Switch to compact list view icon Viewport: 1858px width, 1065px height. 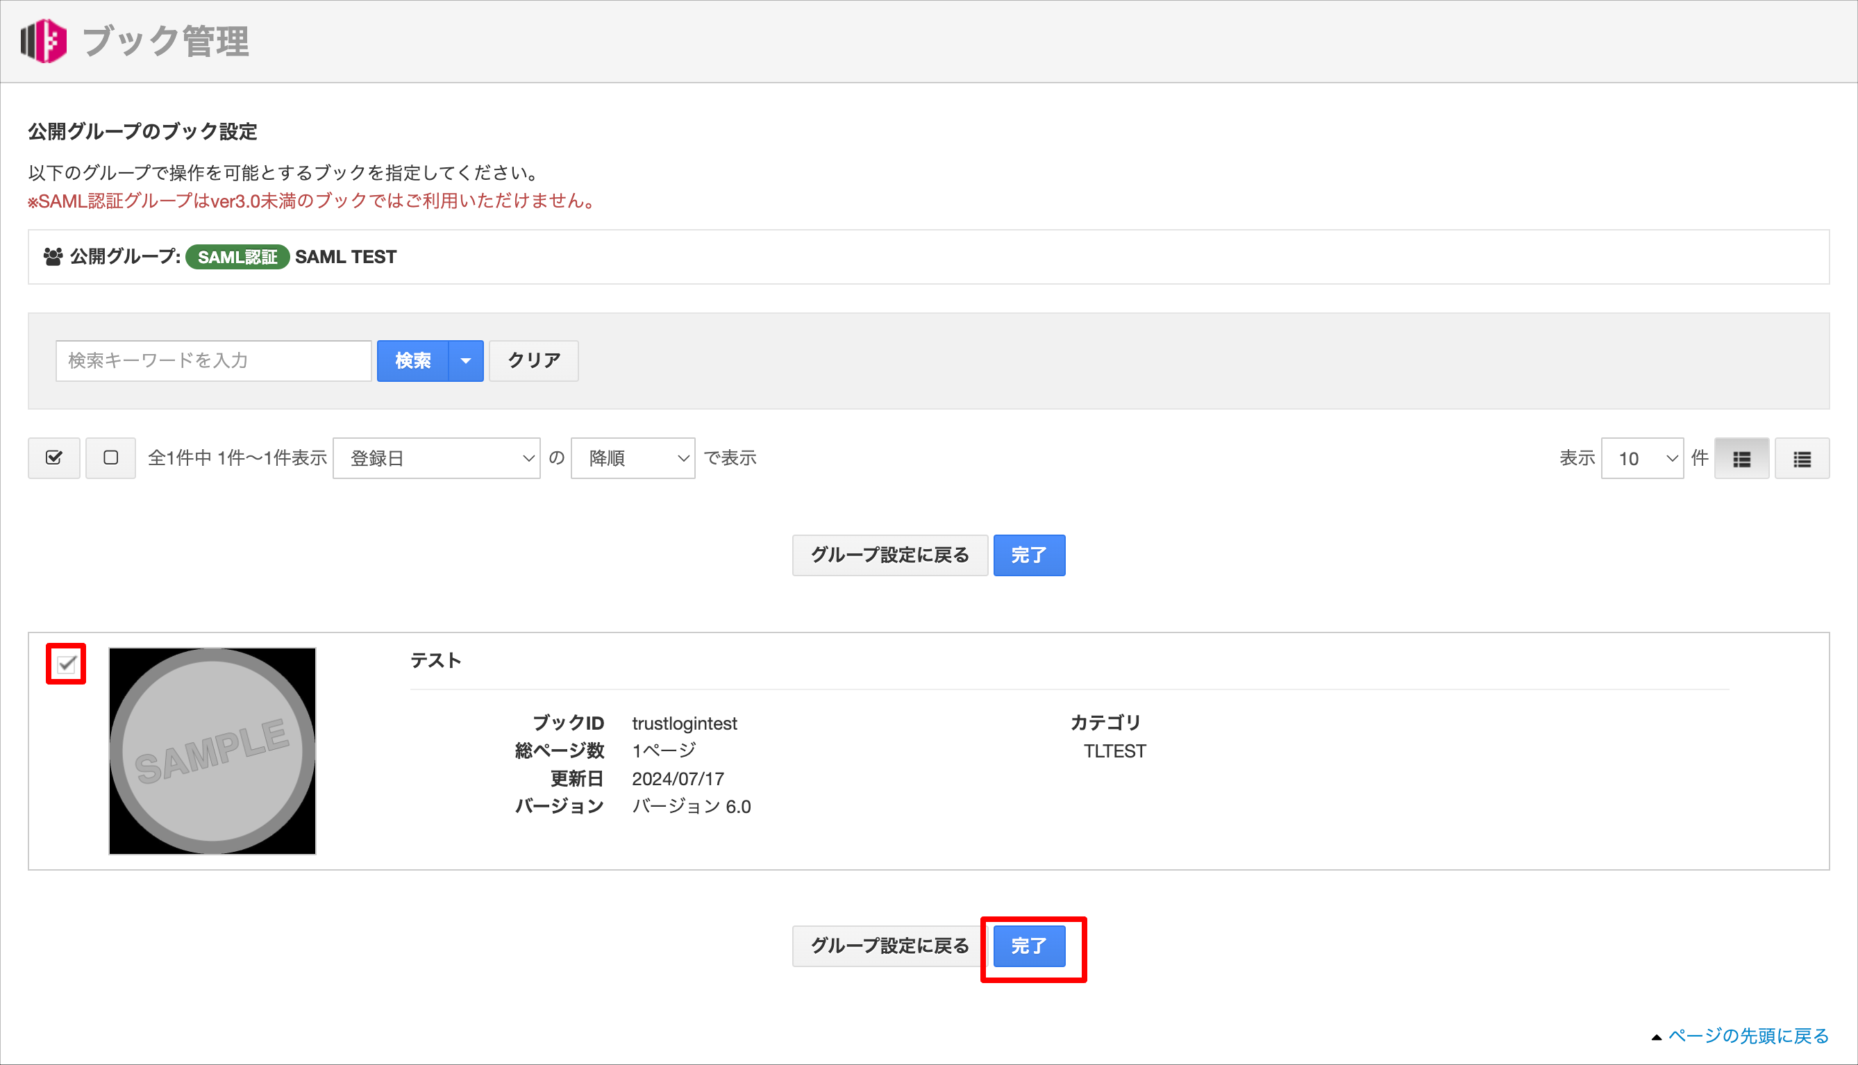(1802, 459)
